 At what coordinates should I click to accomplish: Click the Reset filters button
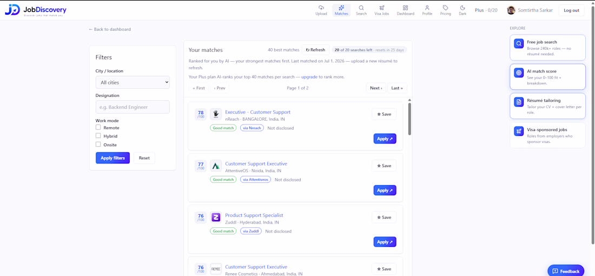(144, 158)
